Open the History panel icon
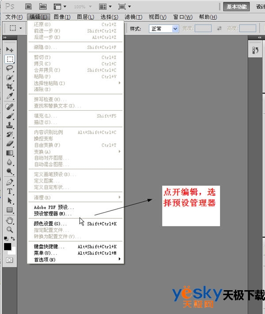The height and width of the screenshot is (314, 265). tap(255, 50)
